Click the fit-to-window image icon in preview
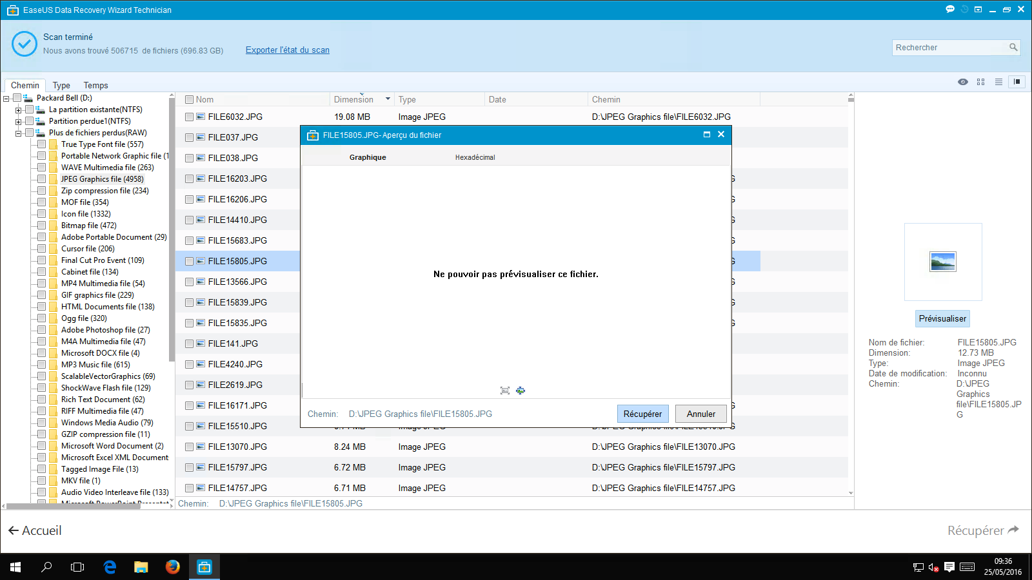Viewport: 1032px width, 580px height. point(505,391)
